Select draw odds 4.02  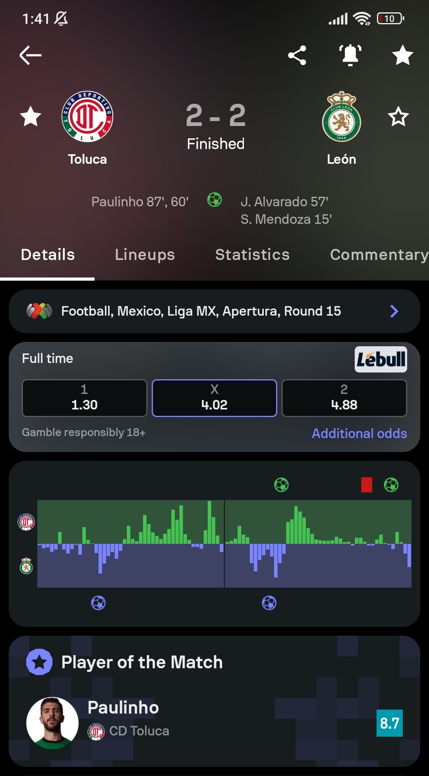[x=214, y=398]
